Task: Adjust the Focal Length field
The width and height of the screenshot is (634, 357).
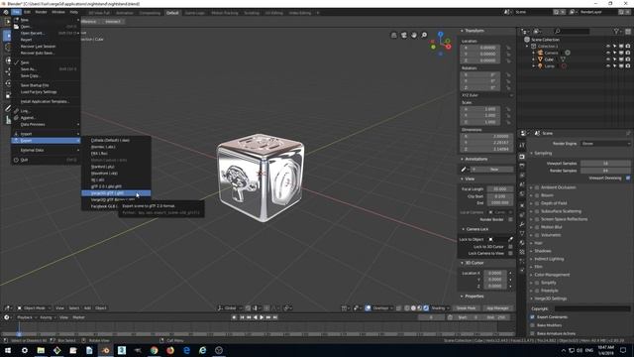Action: [x=500, y=189]
